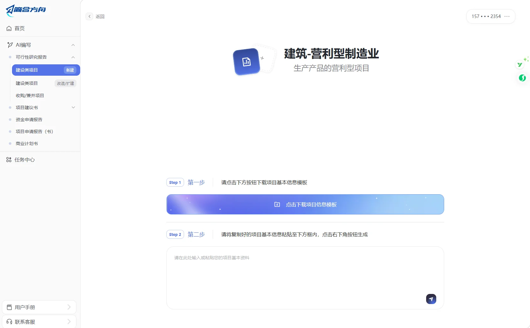The height and width of the screenshot is (328, 530).
Task: Click the 点击下载项目信息模板 button
Action: click(x=305, y=204)
